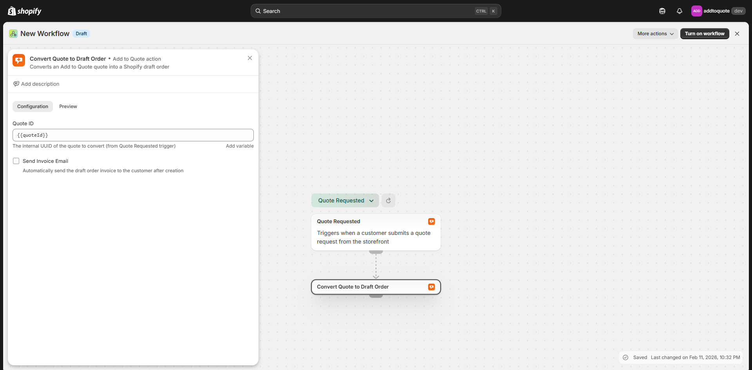This screenshot has width=752, height=370.
Task: Click the search magnifier icon
Action: point(258,11)
